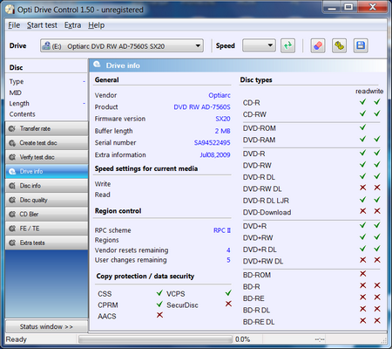Click the serial number SA94522495
This screenshot has width=392, height=349.
coord(213,142)
